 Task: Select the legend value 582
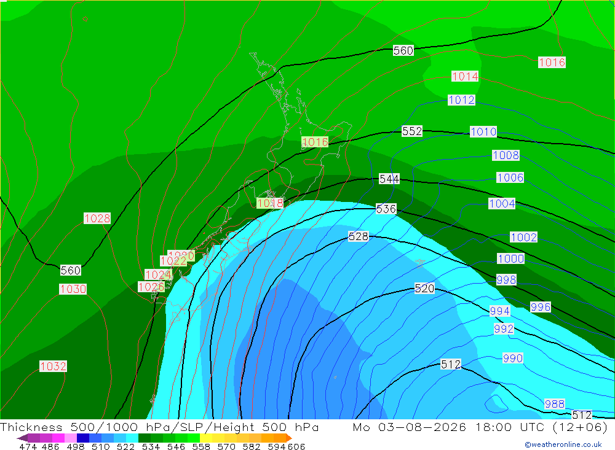[x=252, y=446]
